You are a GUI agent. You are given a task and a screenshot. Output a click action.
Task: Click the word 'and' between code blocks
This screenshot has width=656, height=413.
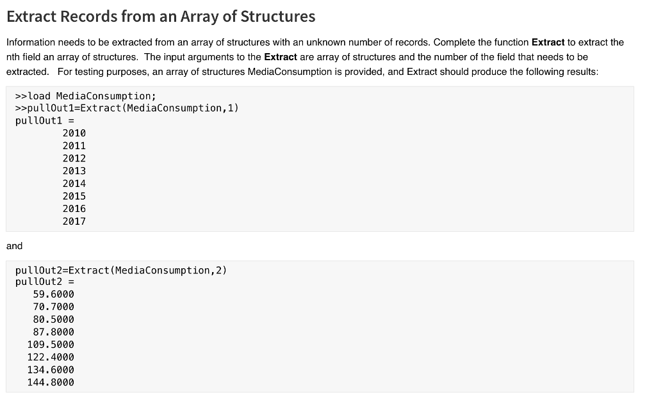click(x=15, y=246)
